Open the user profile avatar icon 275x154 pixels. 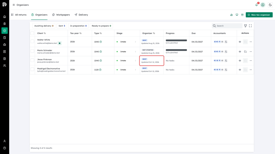[x=263, y=5]
